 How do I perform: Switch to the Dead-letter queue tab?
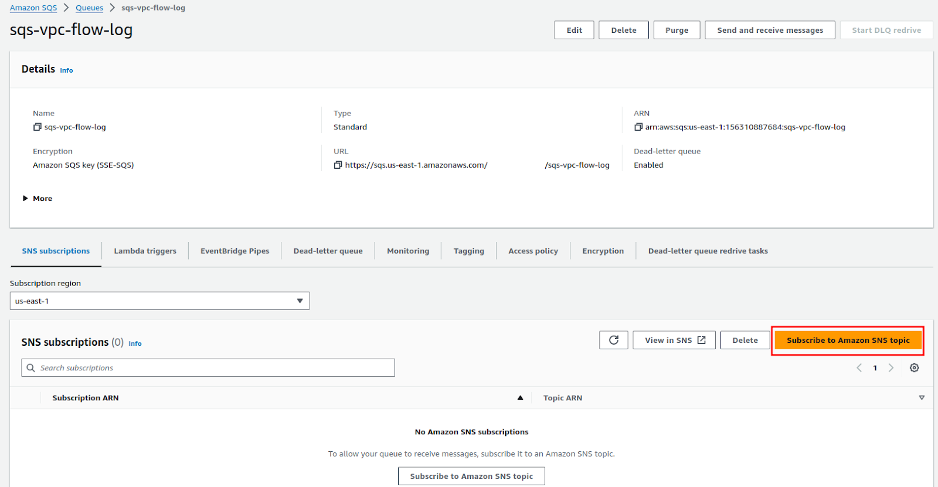pos(328,251)
